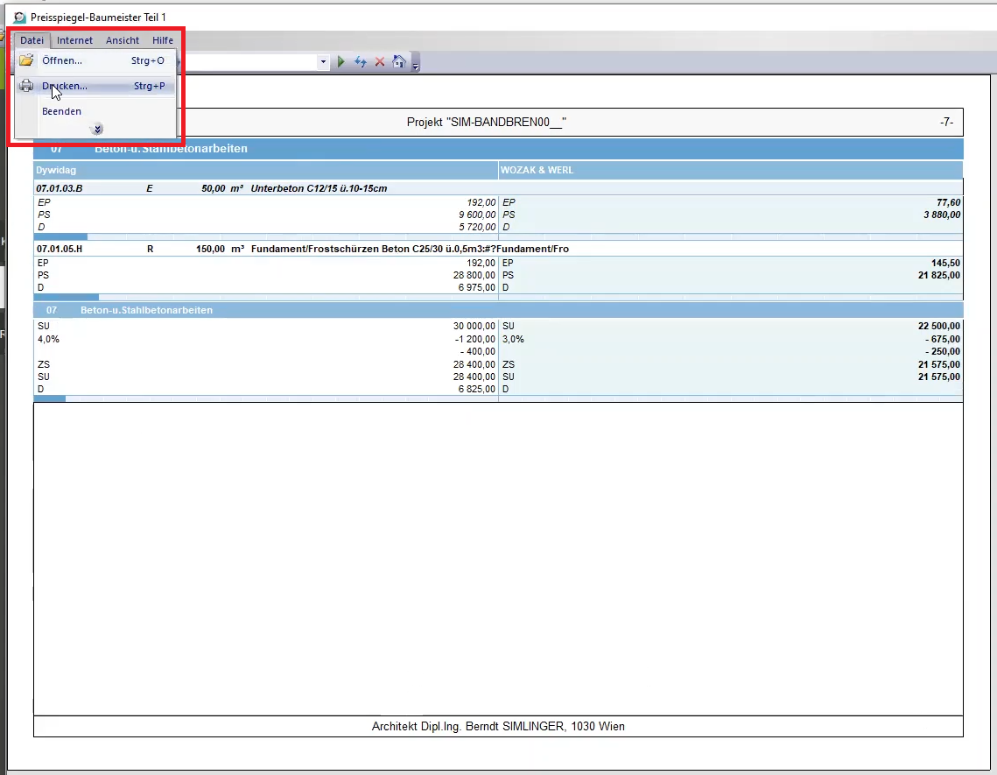The height and width of the screenshot is (775, 997).
Task: Click the app icon in title bar
Action: [20, 17]
